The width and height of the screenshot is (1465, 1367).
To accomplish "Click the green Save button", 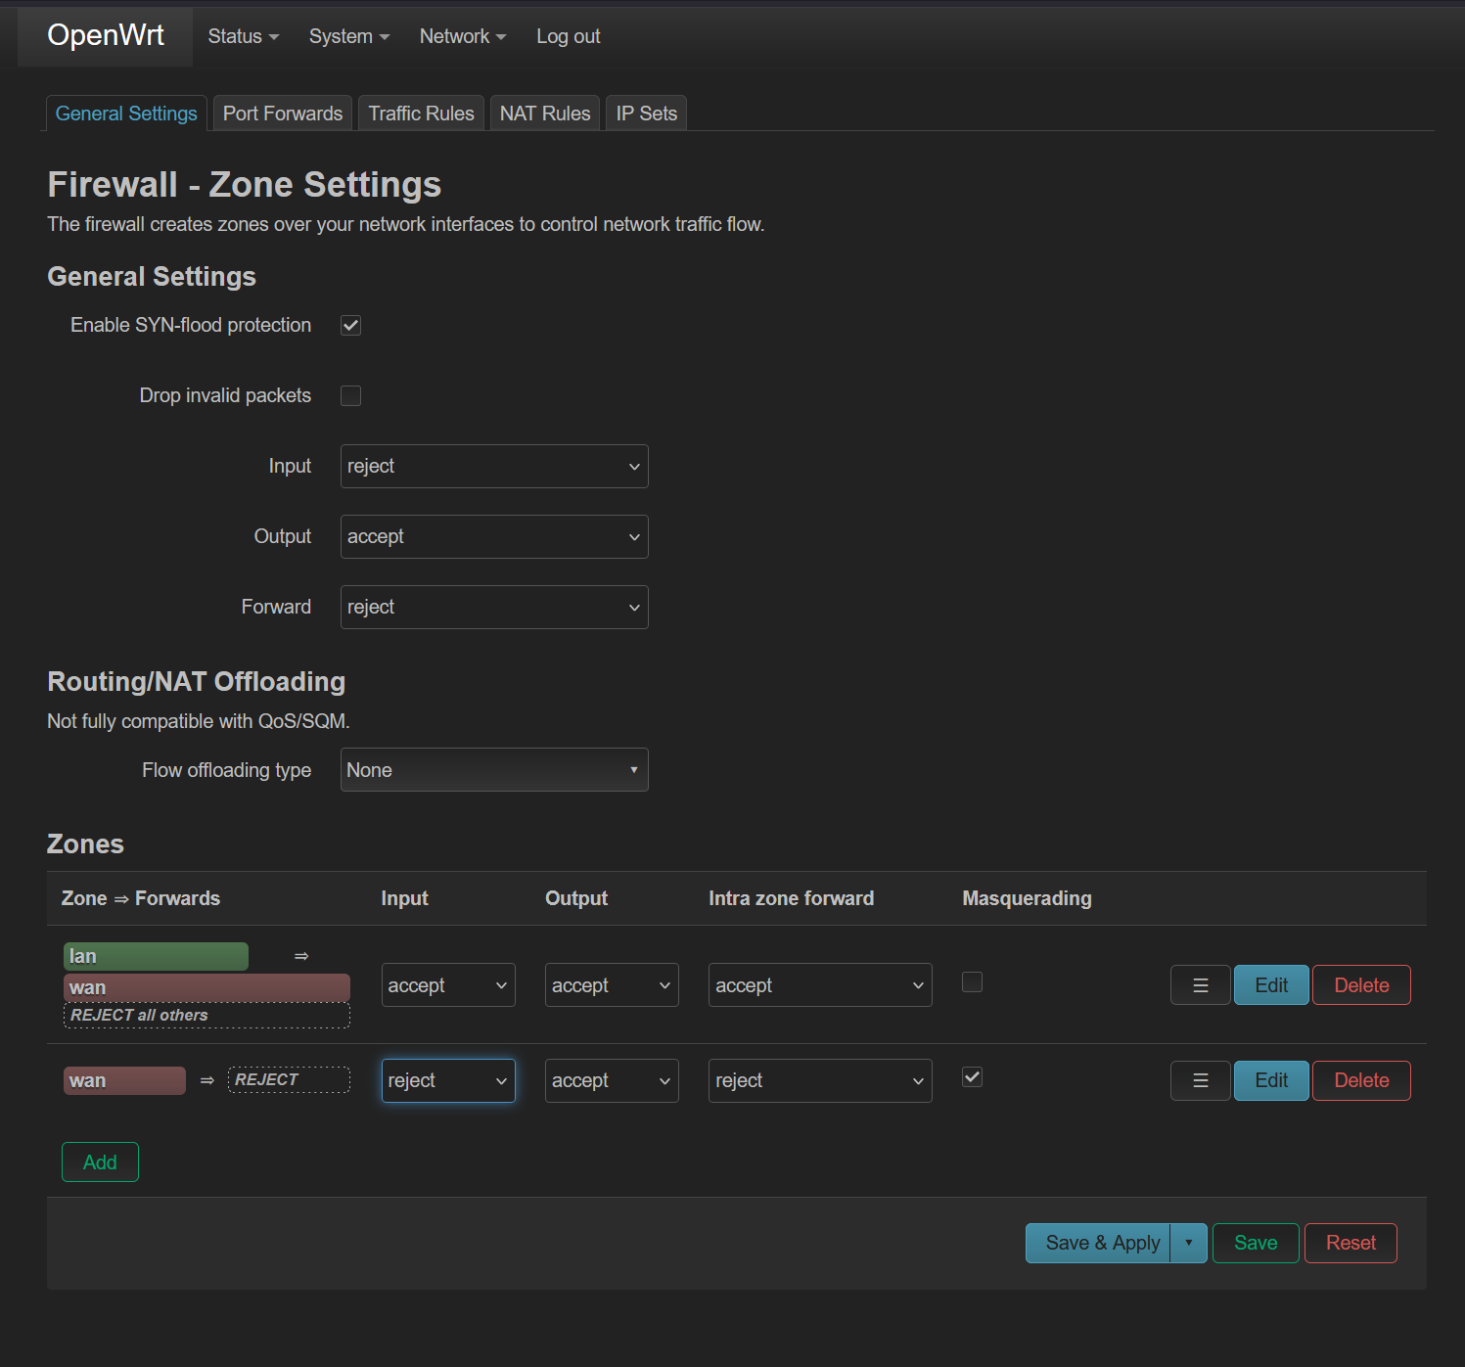I will pos(1256,1243).
